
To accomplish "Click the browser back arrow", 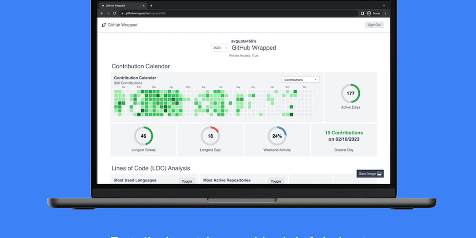I will click(x=102, y=13).
